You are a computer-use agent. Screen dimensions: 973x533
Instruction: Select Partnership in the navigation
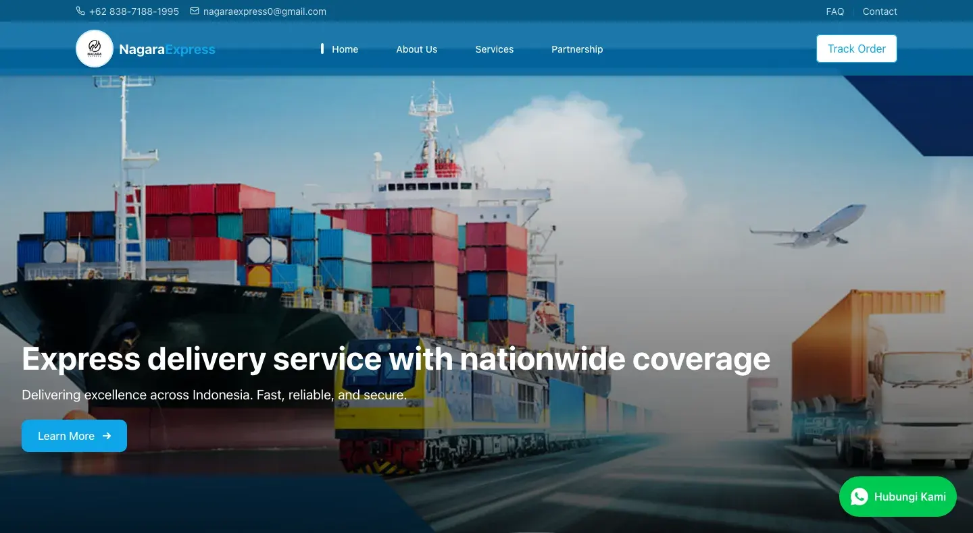[577, 49]
